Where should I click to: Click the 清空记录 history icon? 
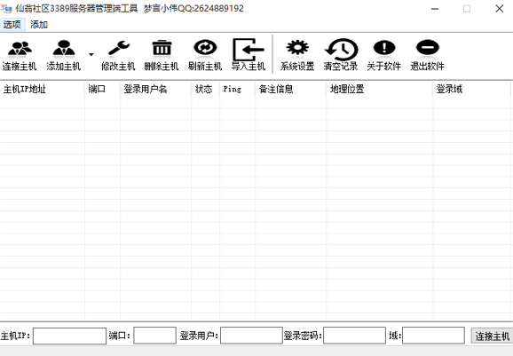341,55
